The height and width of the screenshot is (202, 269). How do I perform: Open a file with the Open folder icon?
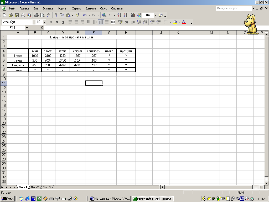click(x=11, y=15)
